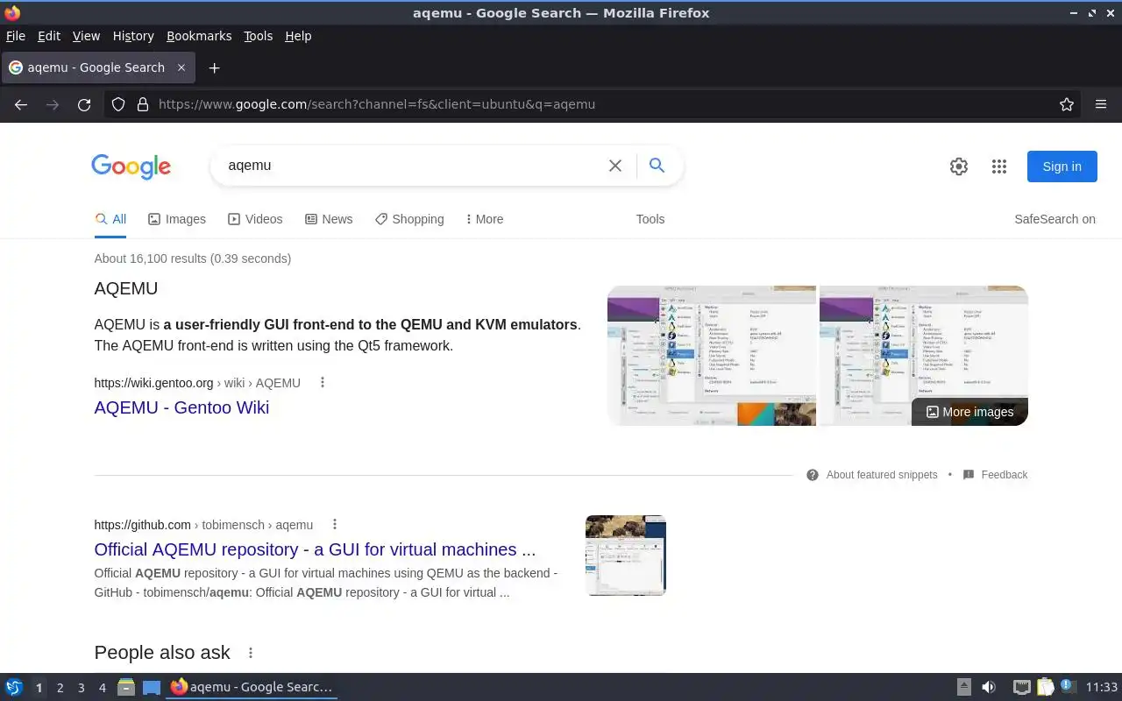Click the Feedback flag icon
Viewport: 1122px width, 701px height.
click(969, 475)
